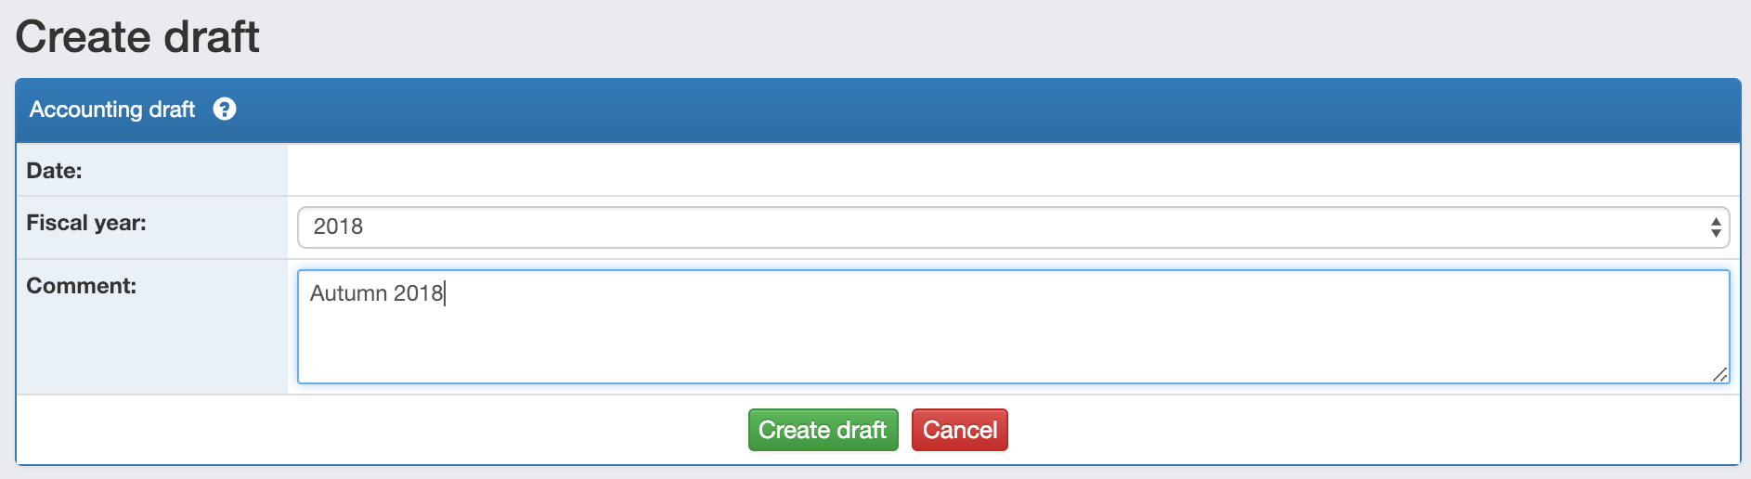This screenshot has width=1751, height=479.
Task: Click the footer area left of Create draft
Action: [x=382, y=430]
